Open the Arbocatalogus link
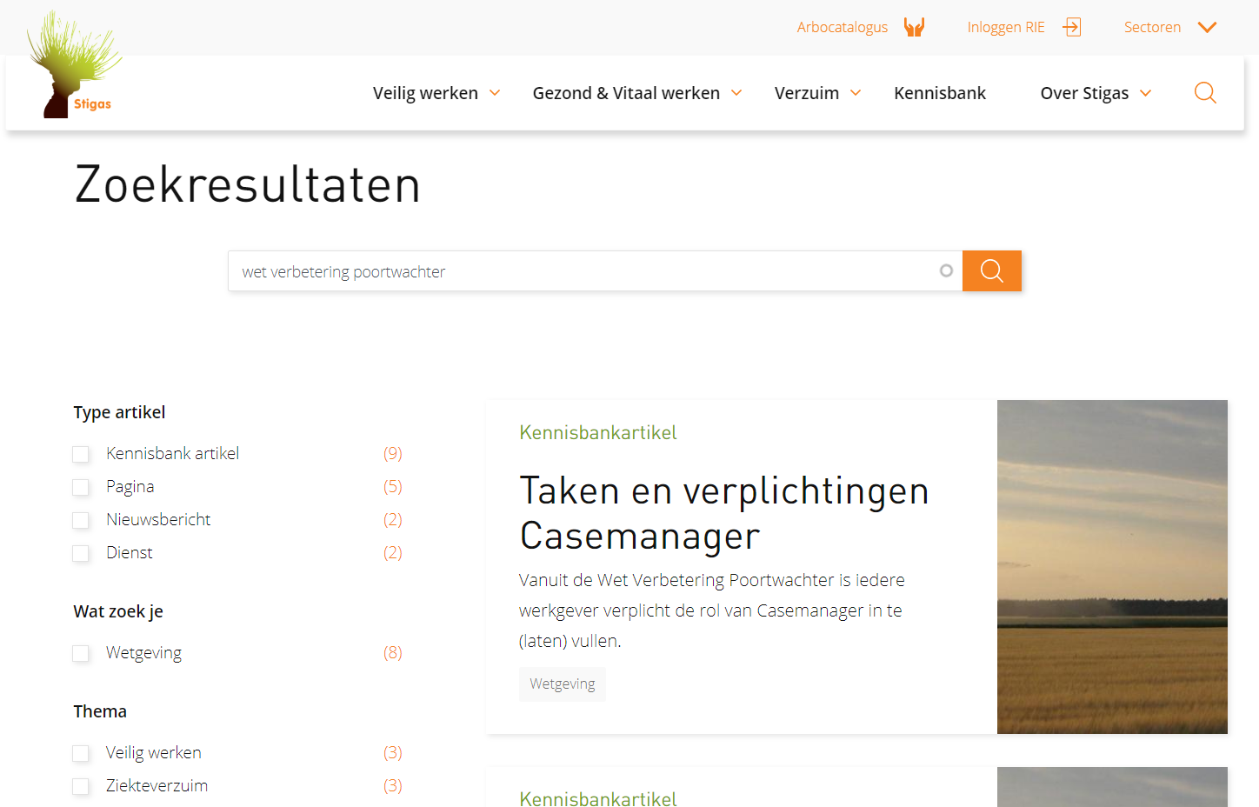The width and height of the screenshot is (1259, 807). (x=843, y=27)
